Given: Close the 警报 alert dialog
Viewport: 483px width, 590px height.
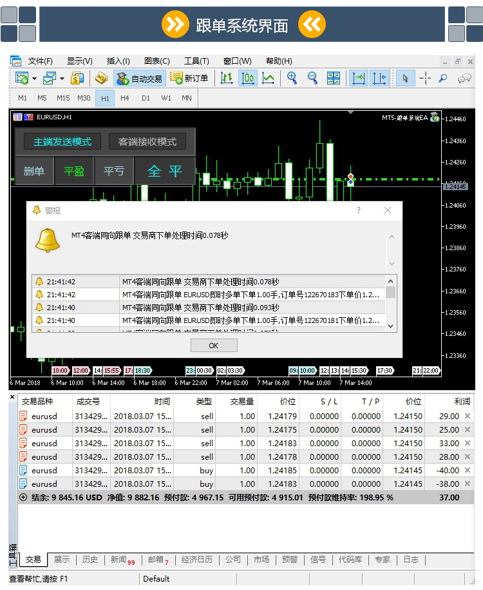Looking at the screenshot, I should [x=388, y=210].
